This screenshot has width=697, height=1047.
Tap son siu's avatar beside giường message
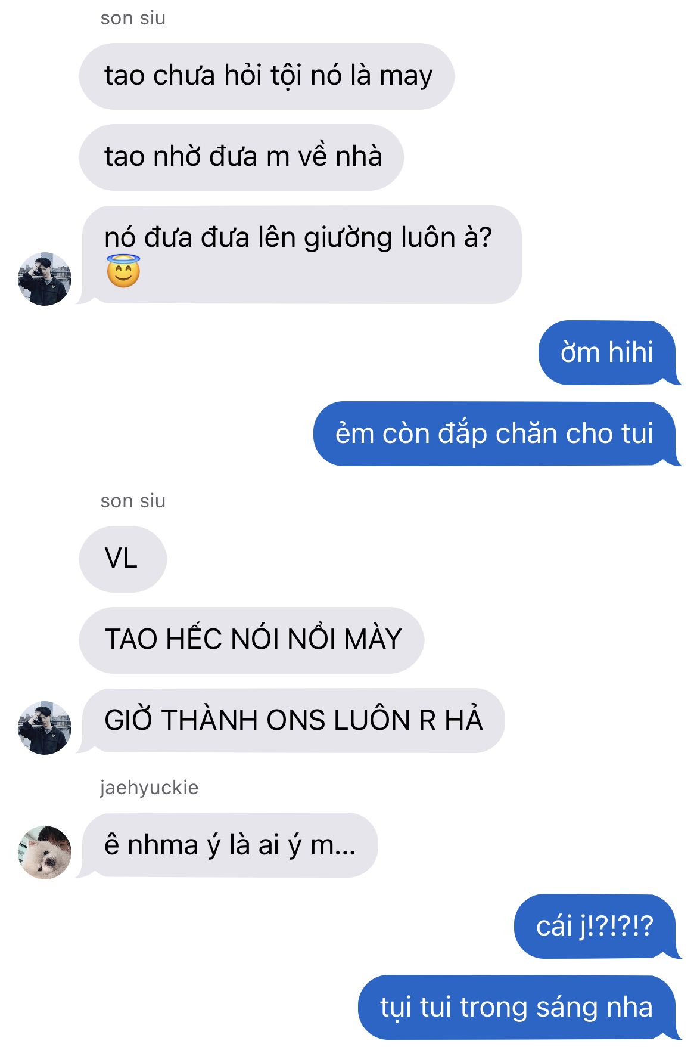point(45,278)
